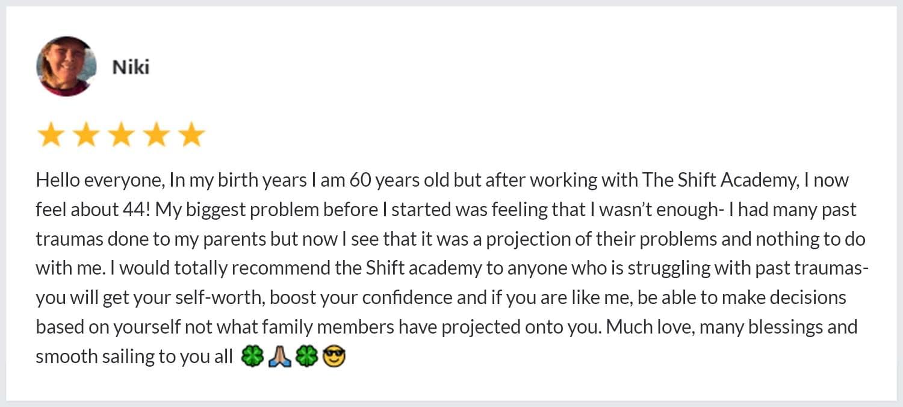Click the praying hands emoji

(x=279, y=357)
